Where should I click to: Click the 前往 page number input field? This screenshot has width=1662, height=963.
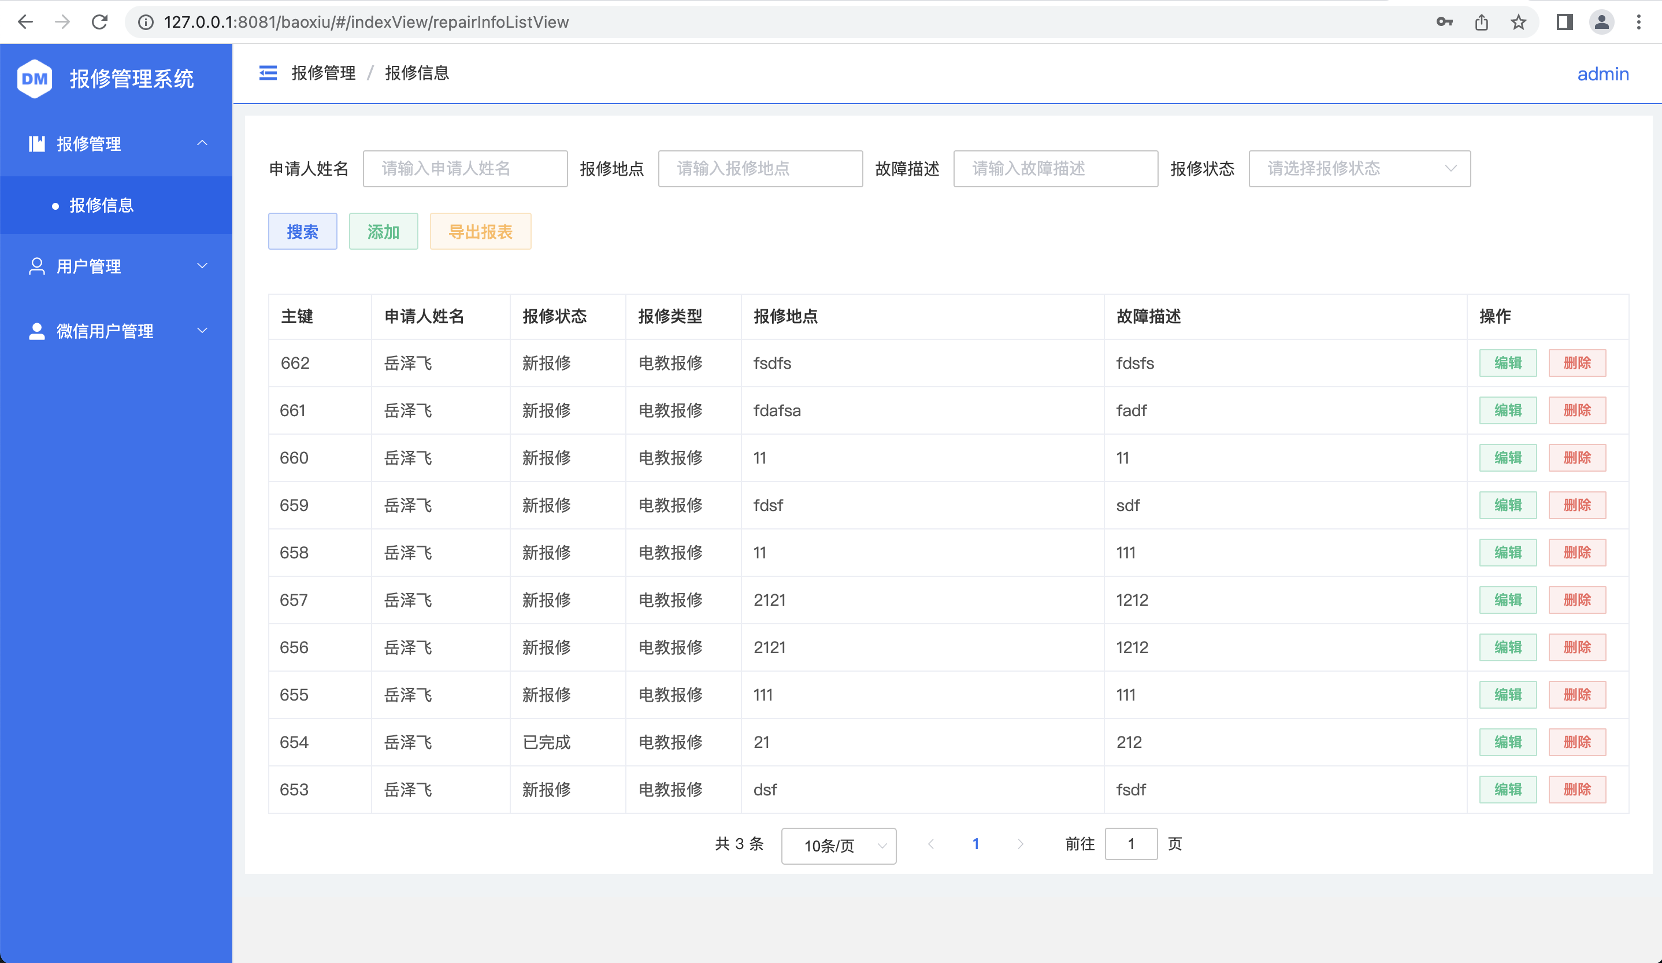tap(1130, 845)
